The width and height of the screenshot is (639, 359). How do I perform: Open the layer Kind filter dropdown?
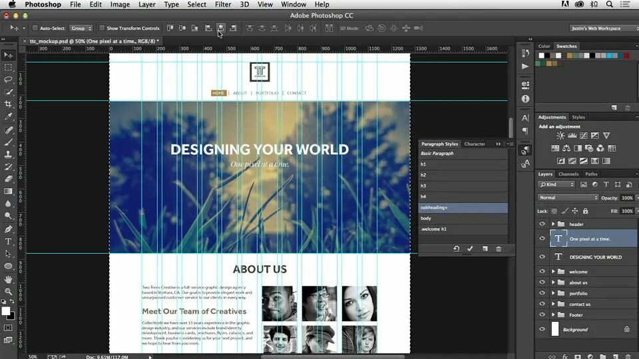[556, 184]
